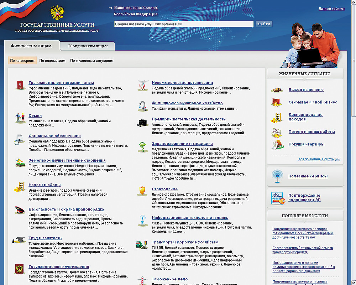Open the Все жизненные ситуации link
This screenshot has height=285, width=356.
319,159
